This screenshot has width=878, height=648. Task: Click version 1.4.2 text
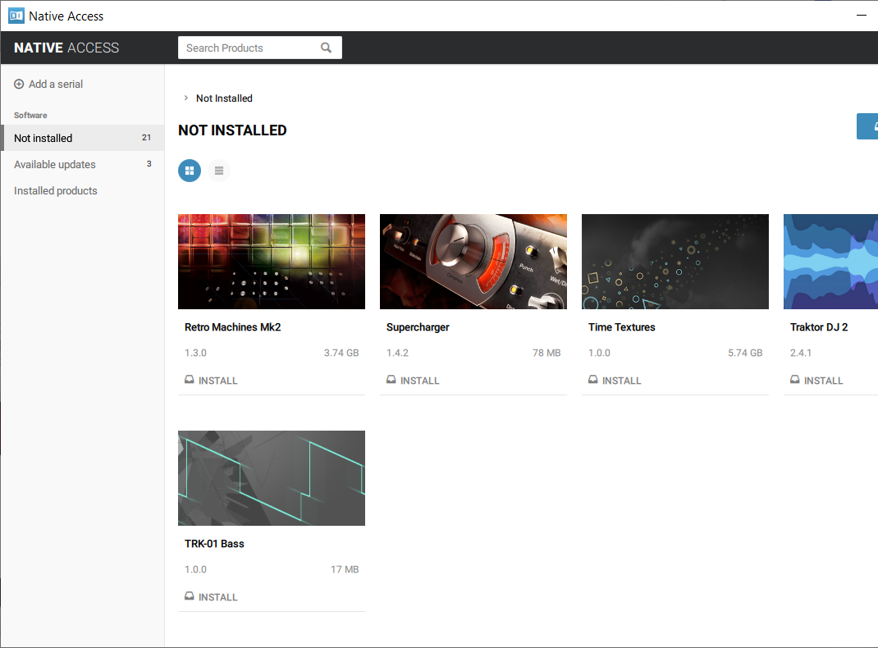398,353
